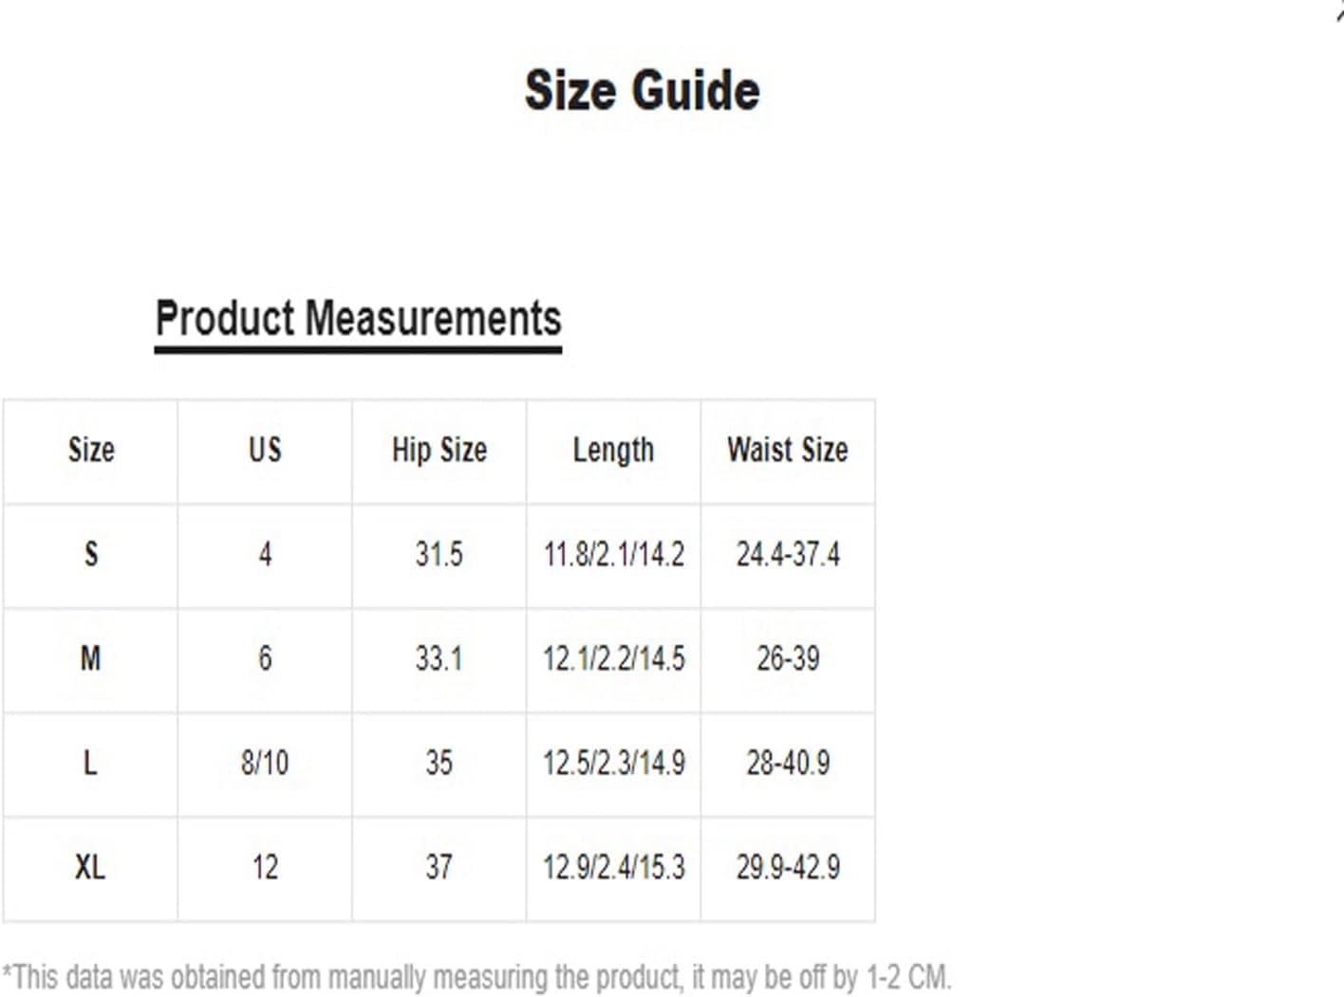This screenshot has height=997, width=1344.
Task: Select the Hip Size column header
Action: pyautogui.click(x=439, y=450)
